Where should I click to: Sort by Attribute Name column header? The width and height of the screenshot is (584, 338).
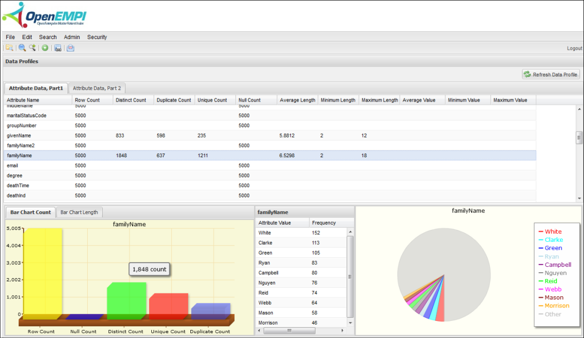click(37, 100)
